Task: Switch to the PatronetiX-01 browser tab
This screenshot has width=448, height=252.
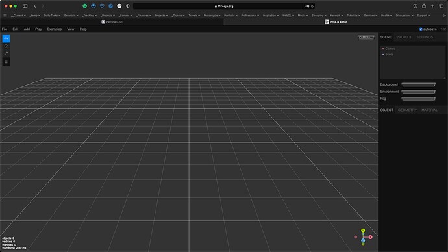Action: pyautogui.click(x=112, y=22)
